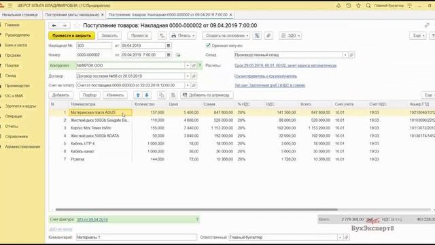This screenshot has width=435, height=245.
Task: Open the main hamburger menu icon
Action: tap(10, 5)
